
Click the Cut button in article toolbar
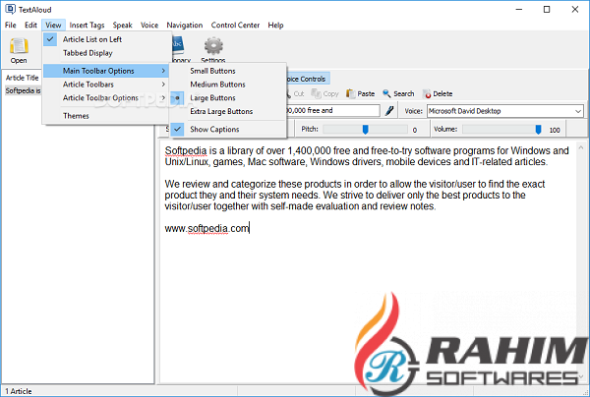point(295,93)
